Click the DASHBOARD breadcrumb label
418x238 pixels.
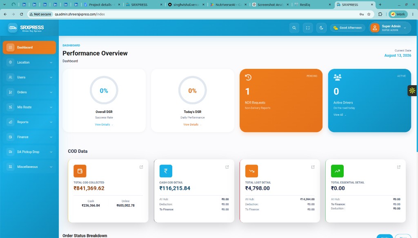(x=71, y=46)
